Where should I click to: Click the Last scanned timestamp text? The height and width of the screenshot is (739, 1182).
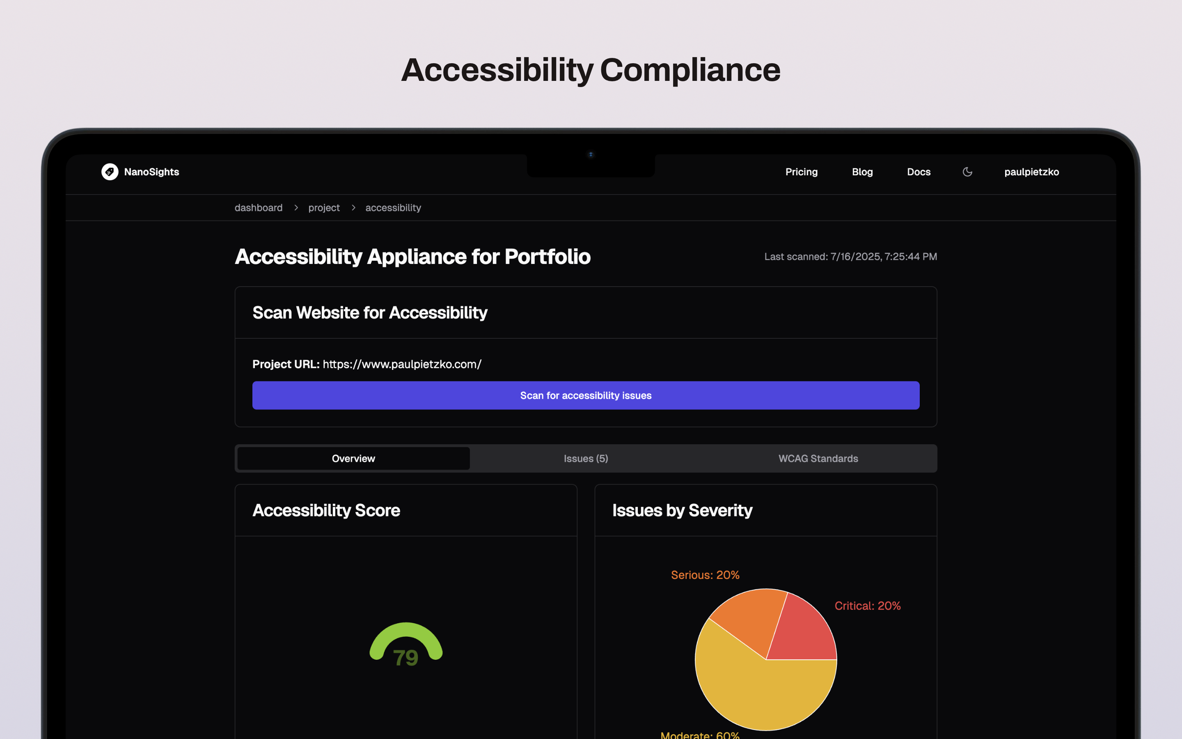850,257
